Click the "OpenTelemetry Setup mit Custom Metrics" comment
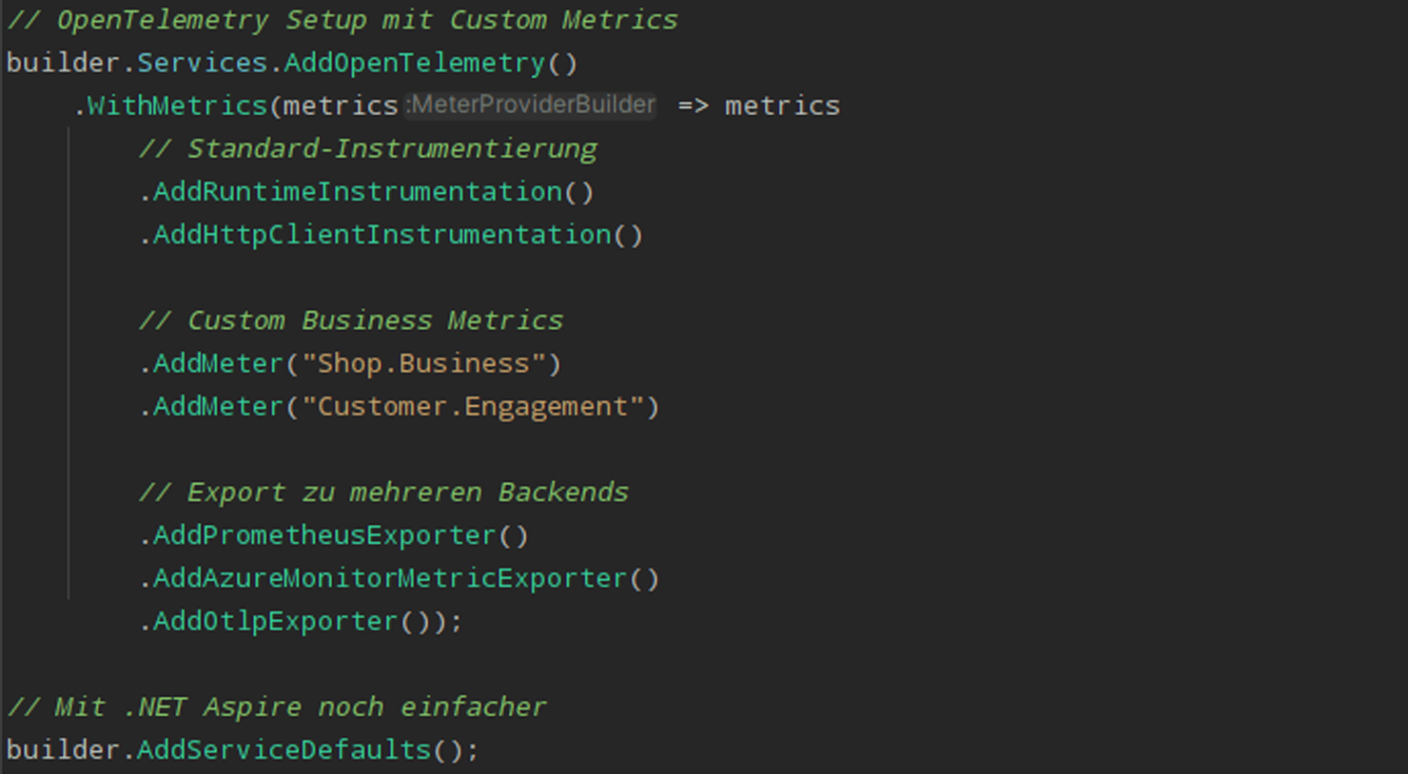Viewport: 1408px width, 774px height. tap(342, 21)
